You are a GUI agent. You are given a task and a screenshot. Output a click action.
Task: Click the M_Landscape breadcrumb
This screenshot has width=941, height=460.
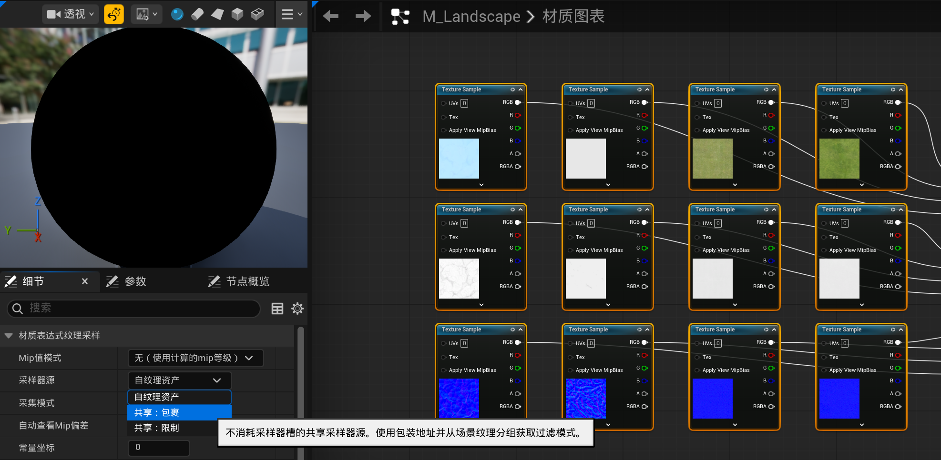(471, 17)
